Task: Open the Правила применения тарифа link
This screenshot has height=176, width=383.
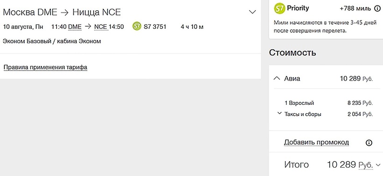Action: coord(45,67)
